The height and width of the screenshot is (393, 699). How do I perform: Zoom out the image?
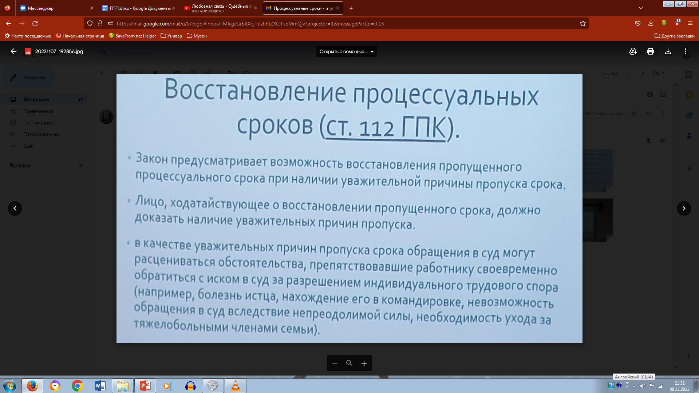tap(335, 363)
